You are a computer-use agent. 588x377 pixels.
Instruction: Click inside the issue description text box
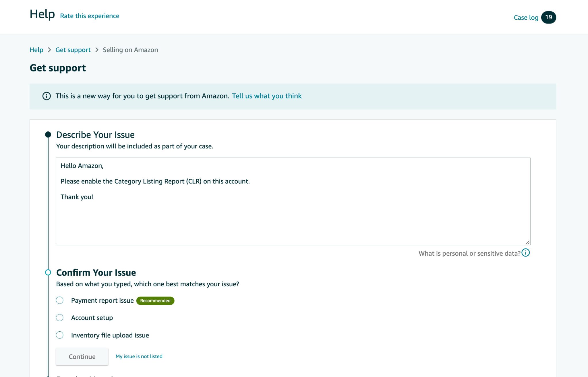(x=293, y=218)
